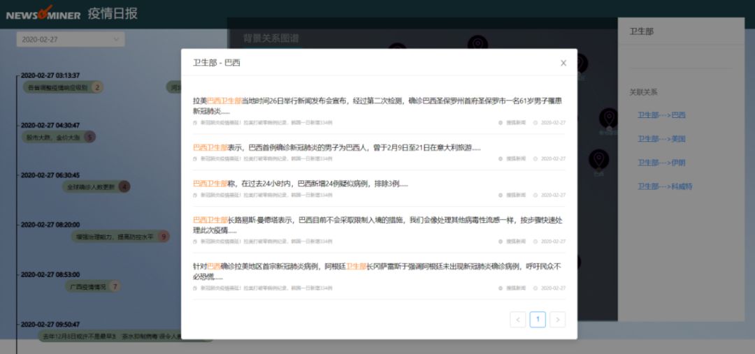Click count badge 5 on 股市大跌 tag
755x354 pixels.
pyautogui.click(x=89, y=137)
